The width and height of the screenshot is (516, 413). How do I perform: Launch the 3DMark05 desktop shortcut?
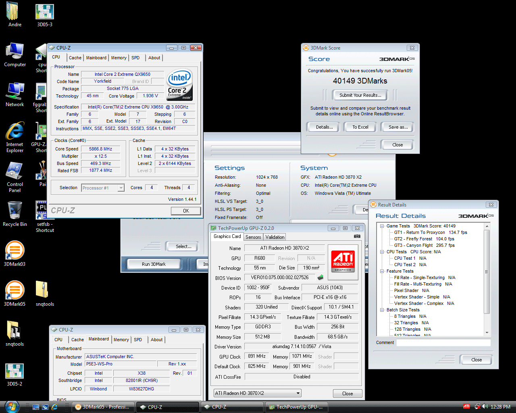tap(15, 294)
